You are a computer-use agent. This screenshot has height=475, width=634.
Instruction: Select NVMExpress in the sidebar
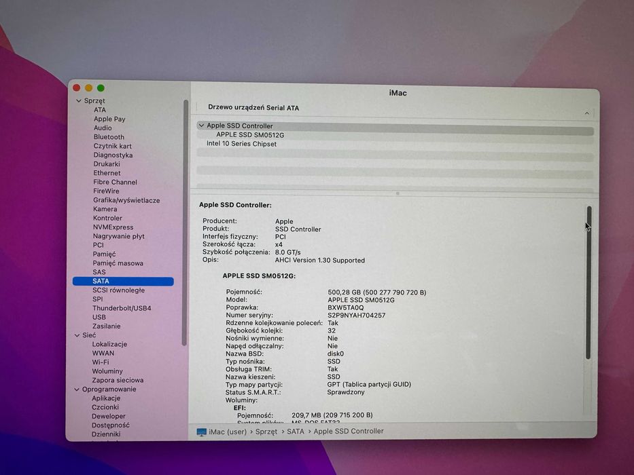coord(113,227)
